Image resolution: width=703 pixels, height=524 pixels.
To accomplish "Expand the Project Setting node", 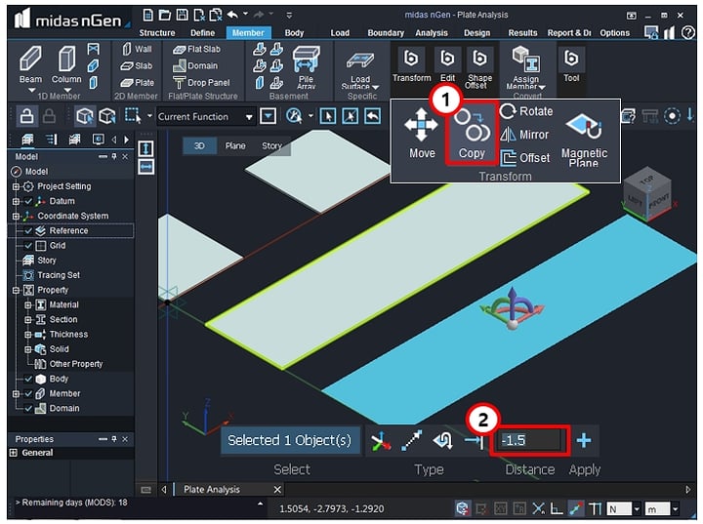I will click(16, 186).
